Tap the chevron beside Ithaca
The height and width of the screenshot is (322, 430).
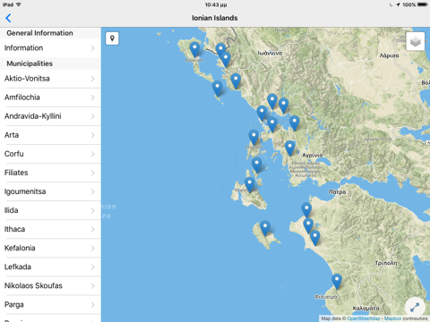93,229
